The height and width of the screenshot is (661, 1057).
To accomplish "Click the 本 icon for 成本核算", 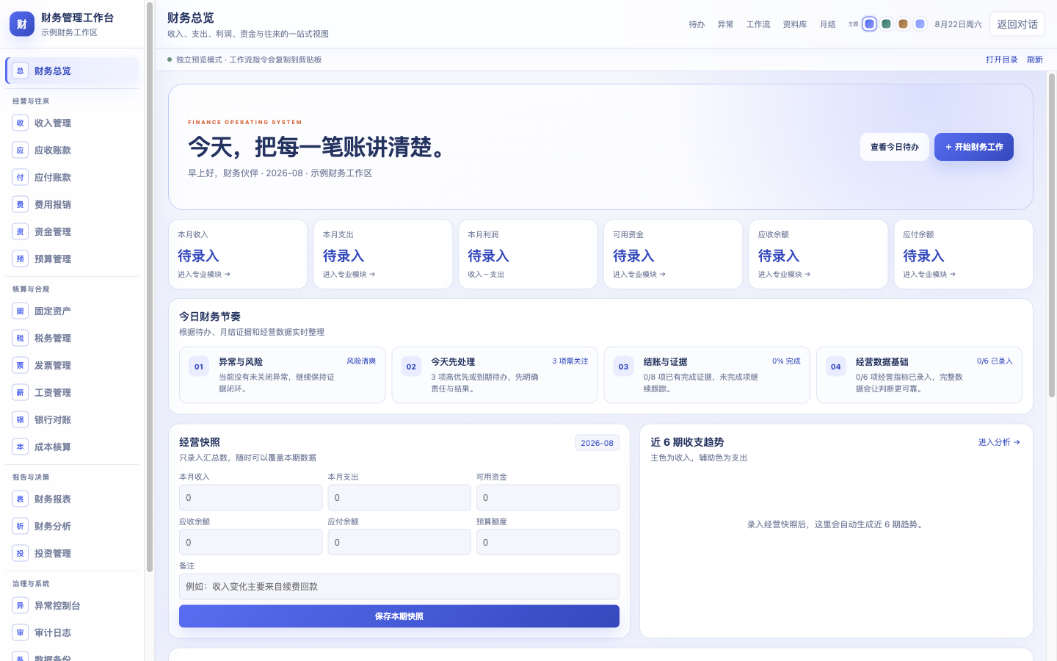I will click(20, 447).
